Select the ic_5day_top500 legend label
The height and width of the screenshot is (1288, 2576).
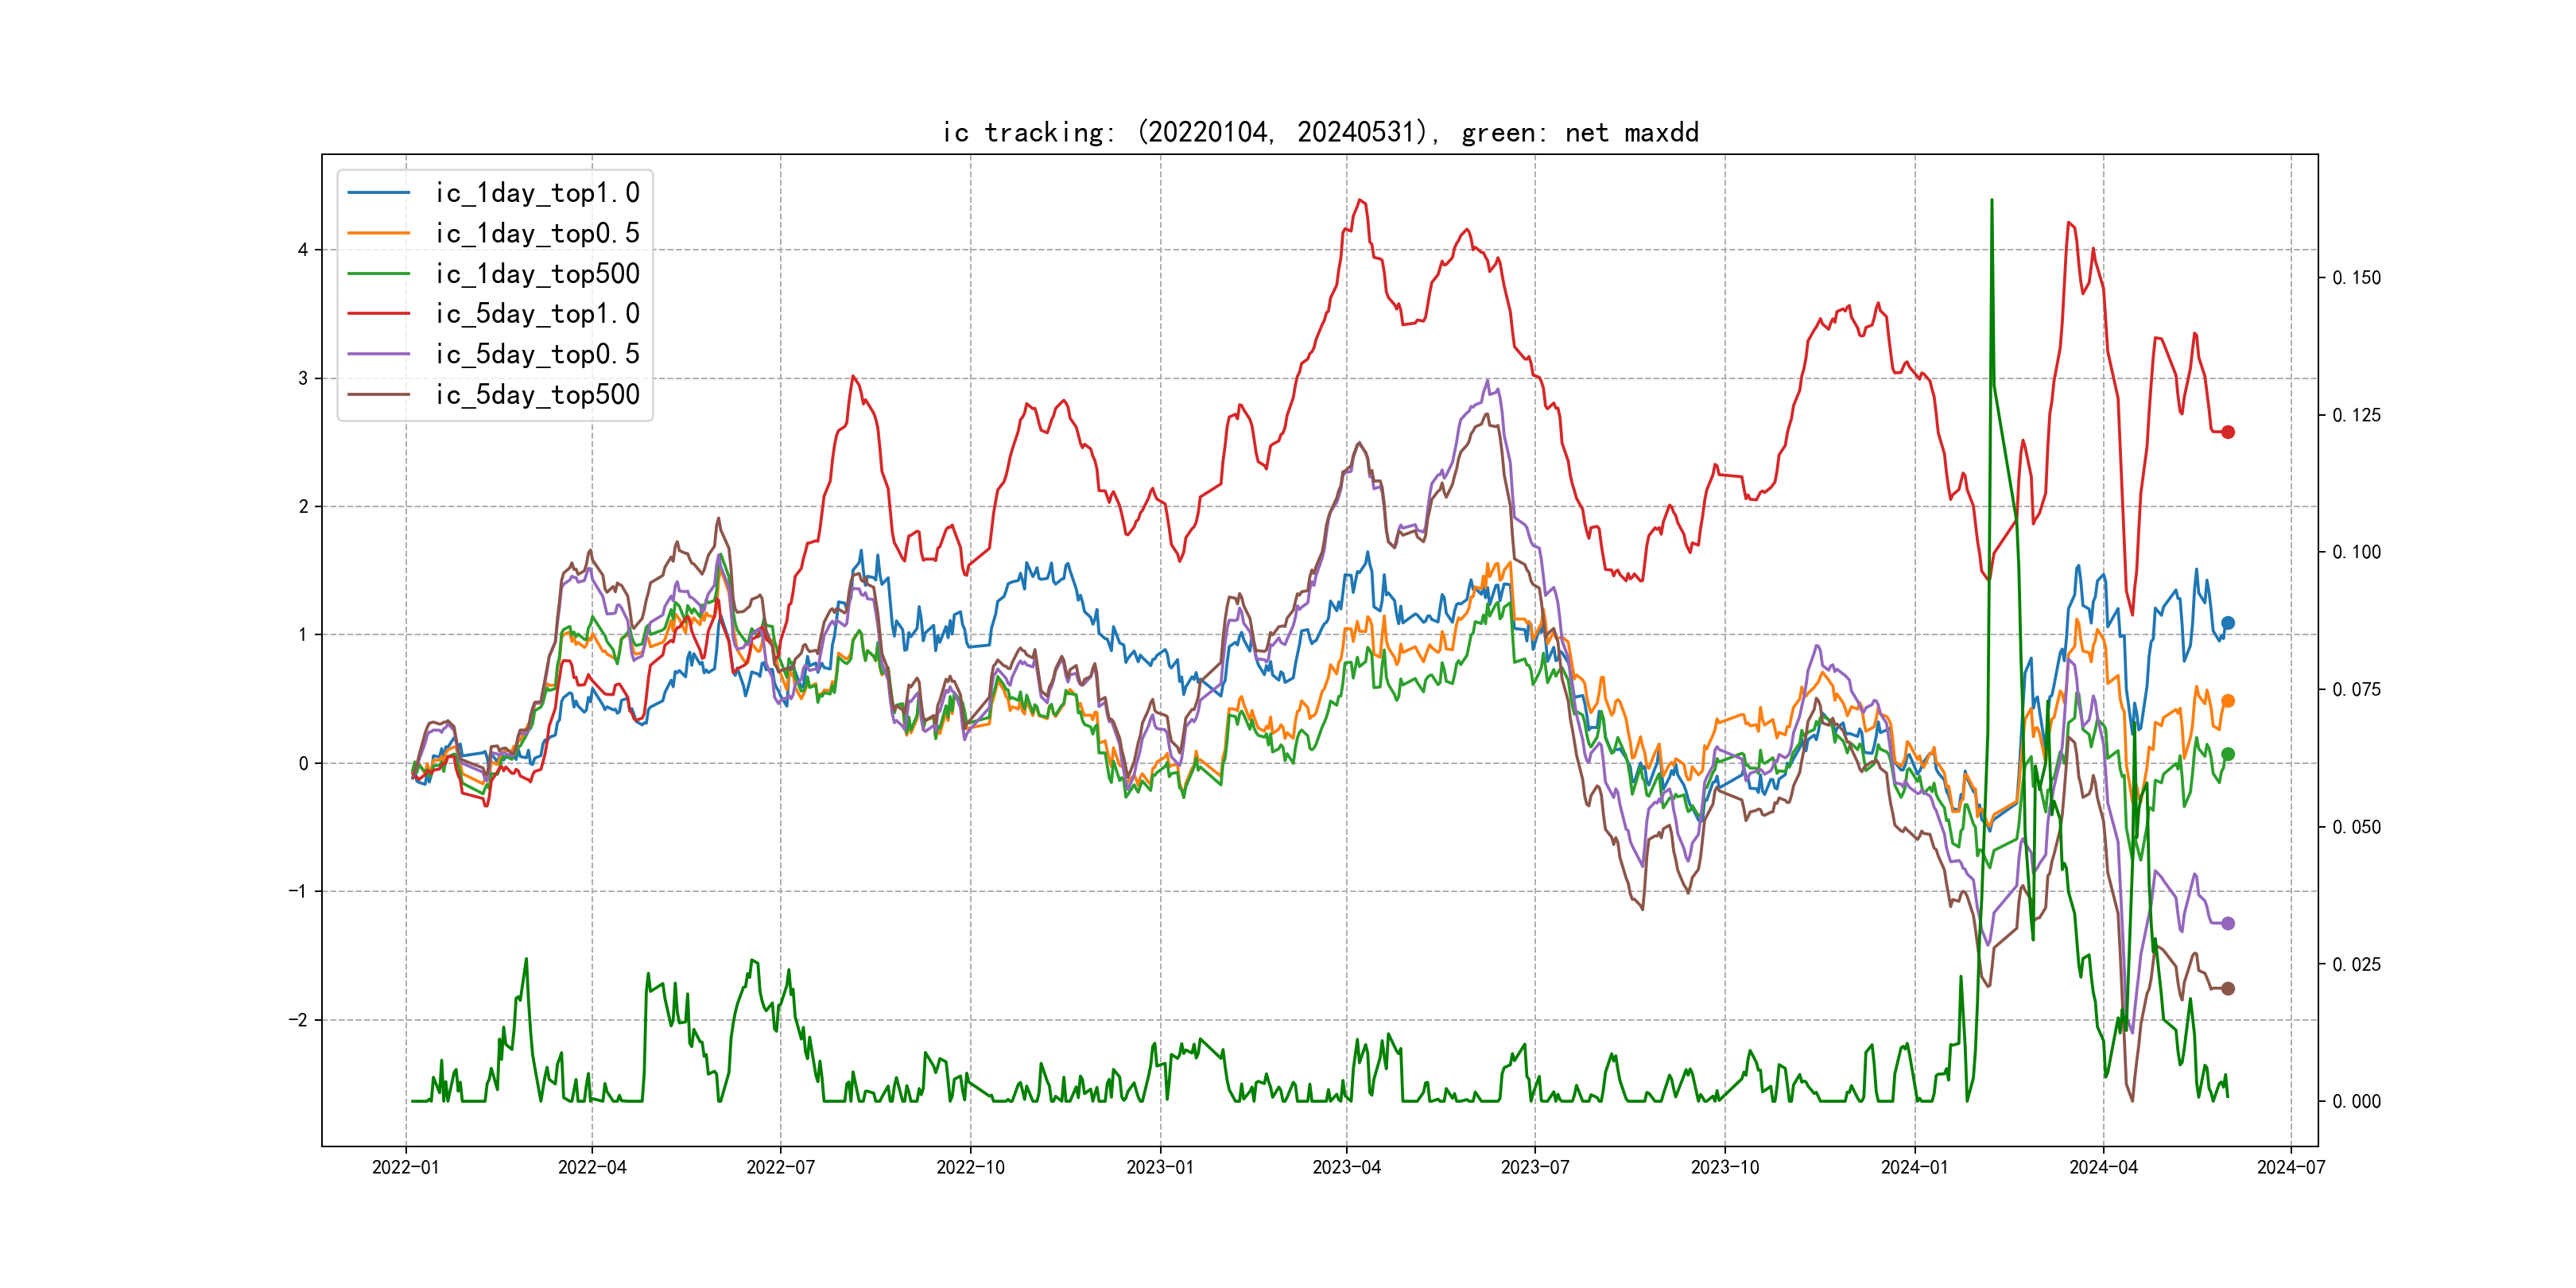[537, 395]
